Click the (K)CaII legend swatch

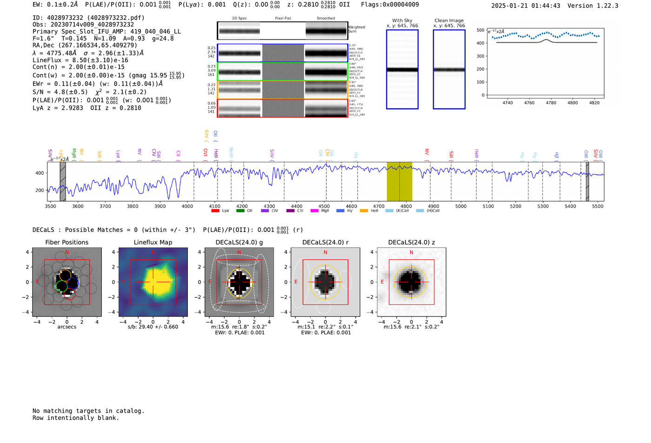click(389, 211)
